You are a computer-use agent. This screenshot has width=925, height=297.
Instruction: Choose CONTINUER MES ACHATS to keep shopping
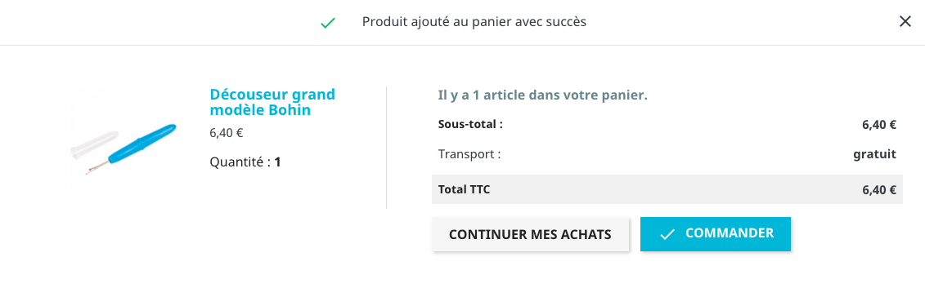(530, 234)
